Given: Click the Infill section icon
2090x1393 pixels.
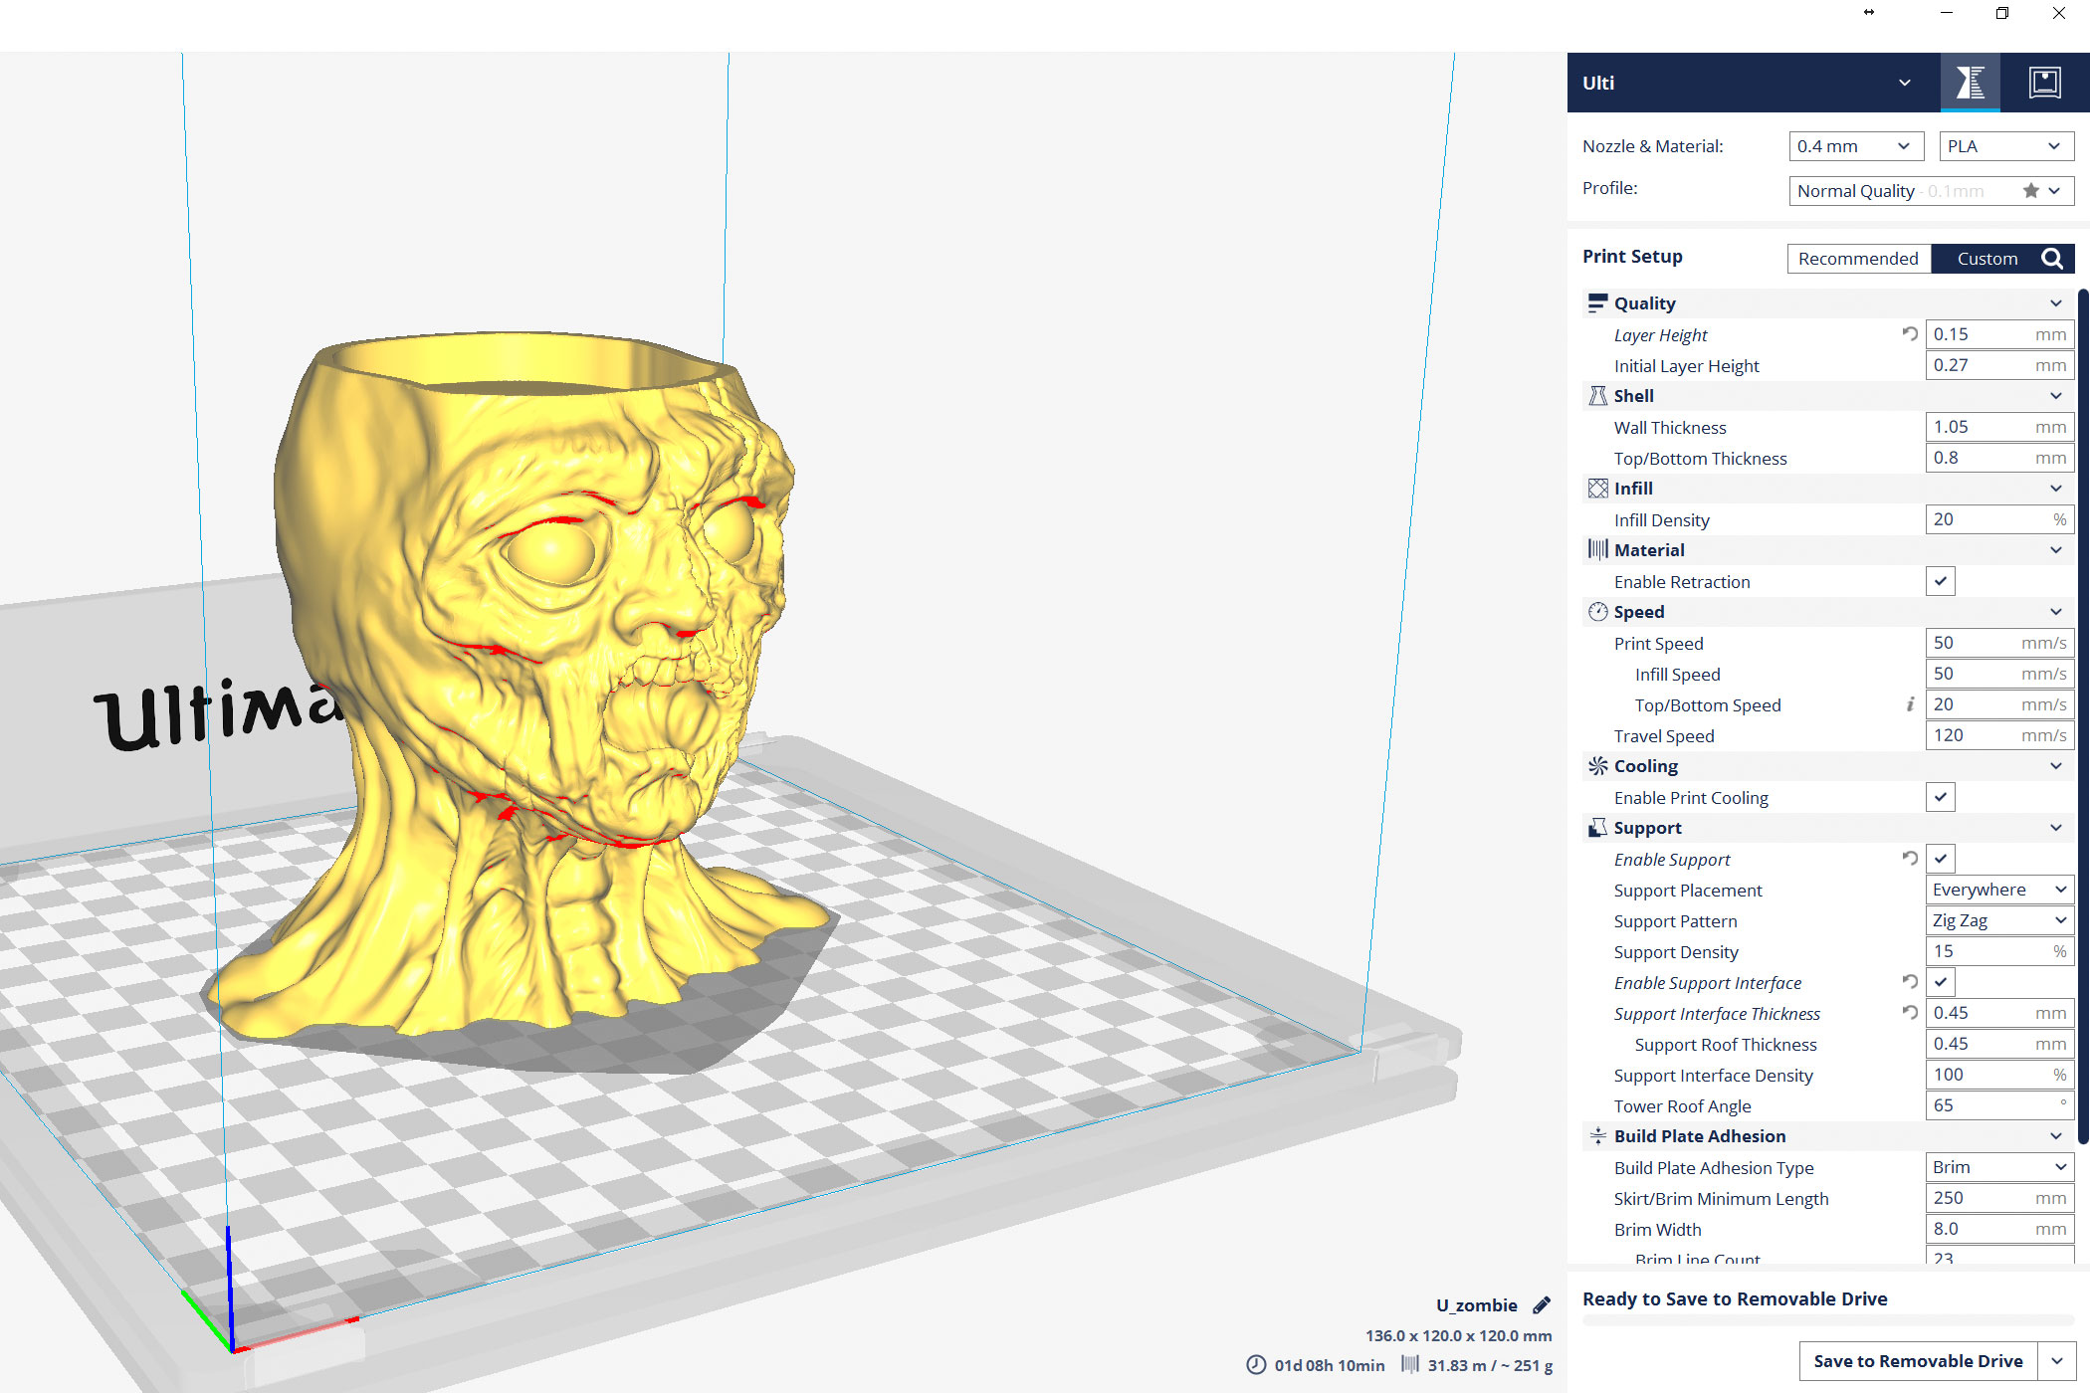Looking at the screenshot, I should pos(1599,488).
